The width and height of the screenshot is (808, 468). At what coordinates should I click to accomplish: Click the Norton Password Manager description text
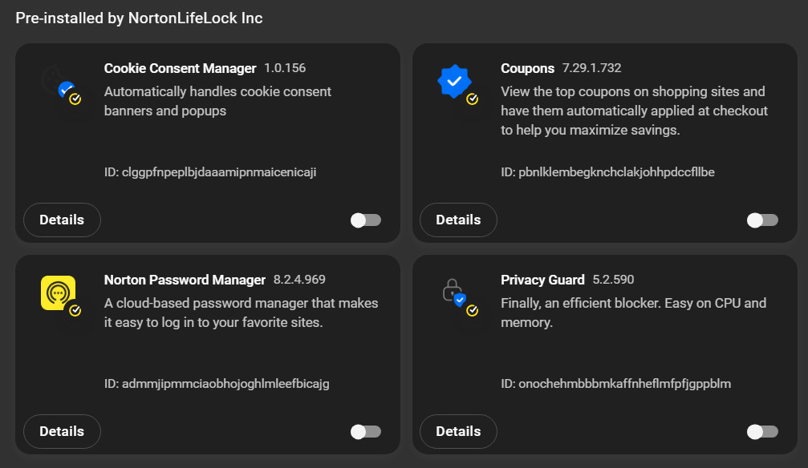point(241,313)
